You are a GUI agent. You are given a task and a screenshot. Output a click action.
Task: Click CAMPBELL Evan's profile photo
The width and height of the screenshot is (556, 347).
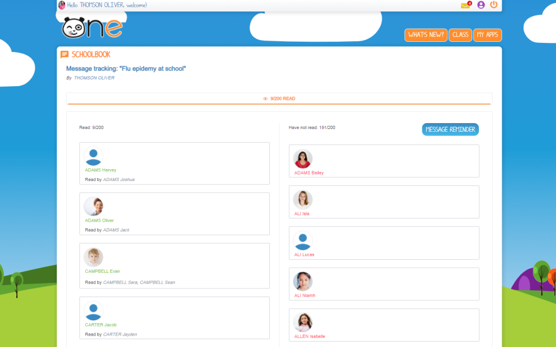pos(93,257)
